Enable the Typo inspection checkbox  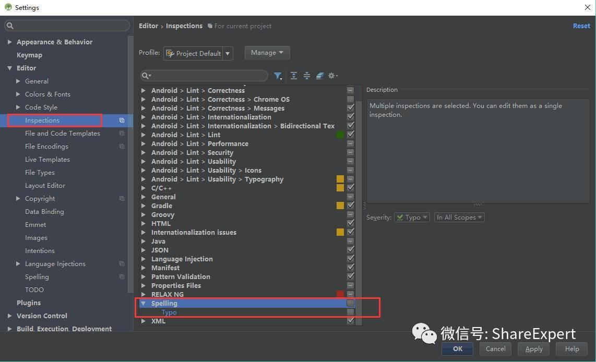(x=351, y=312)
